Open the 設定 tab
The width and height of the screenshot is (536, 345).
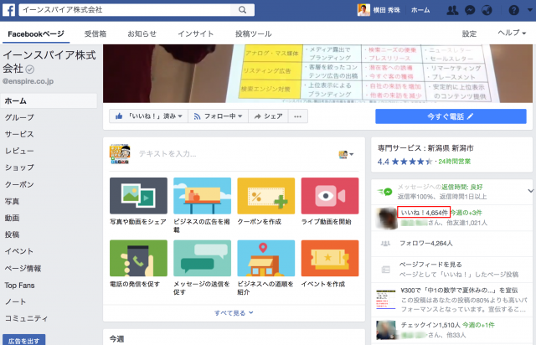point(469,33)
